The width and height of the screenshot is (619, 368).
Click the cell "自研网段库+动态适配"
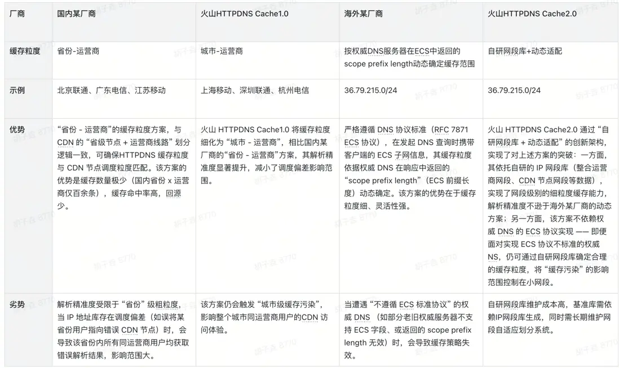pyautogui.click(x=525, y=51)
